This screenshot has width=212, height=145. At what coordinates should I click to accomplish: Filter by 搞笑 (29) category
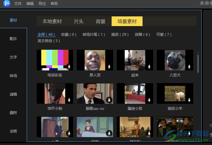point(120,35)
